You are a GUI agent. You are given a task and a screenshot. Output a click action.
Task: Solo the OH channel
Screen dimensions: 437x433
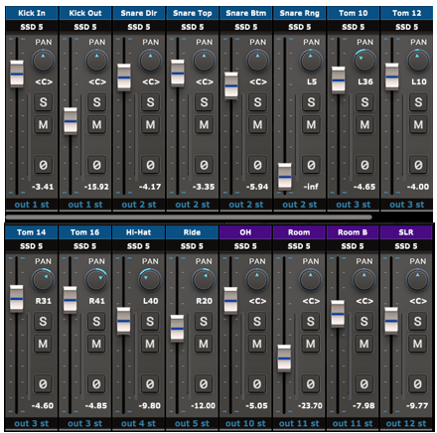(257, 321)
